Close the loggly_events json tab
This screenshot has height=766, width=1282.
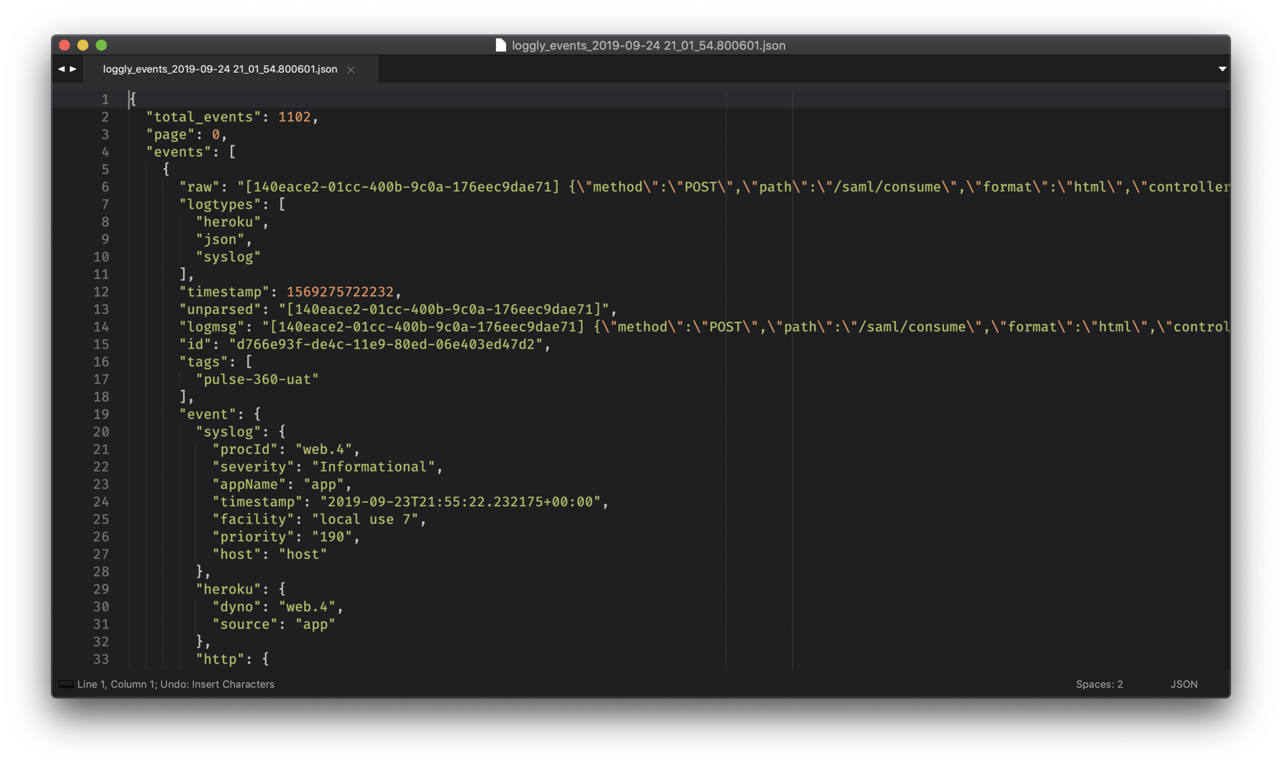click(351, 70)
